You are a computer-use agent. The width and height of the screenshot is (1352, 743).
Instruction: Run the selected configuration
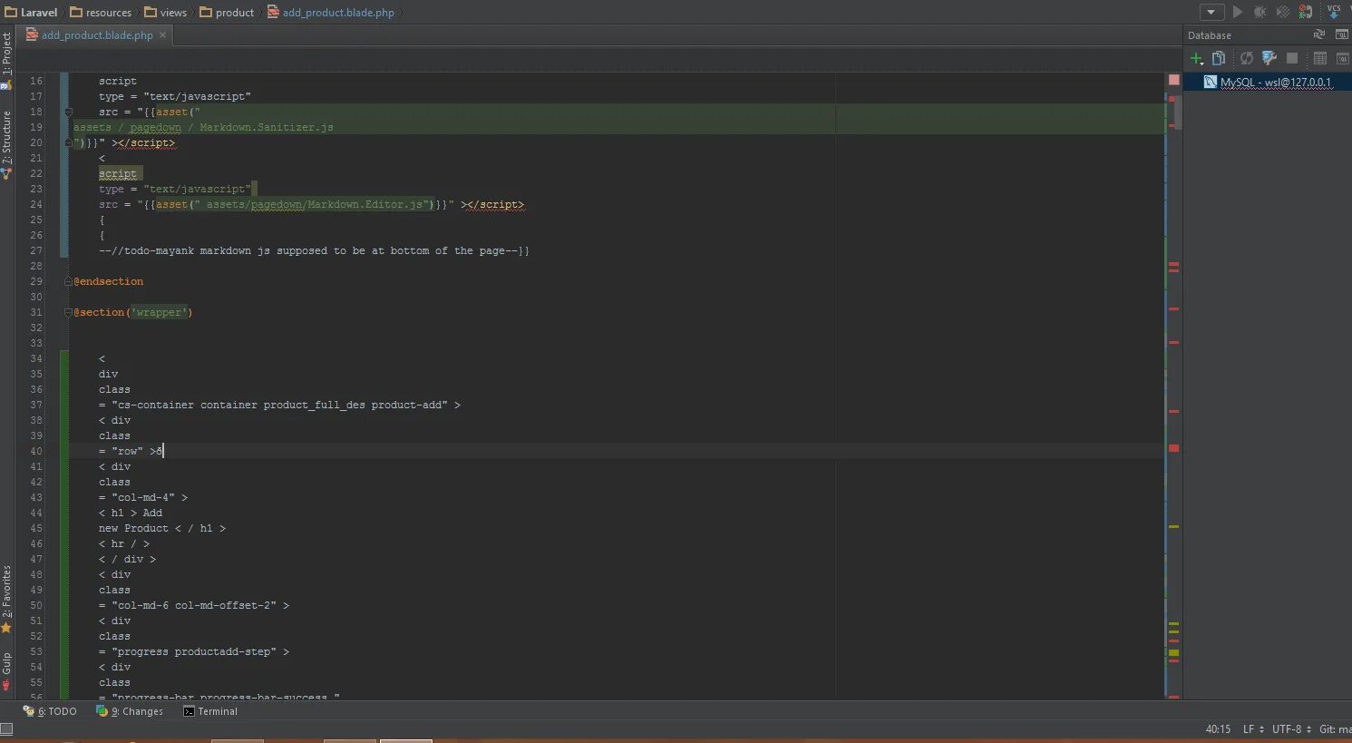pyautogui.click(x=1238, y=12)
